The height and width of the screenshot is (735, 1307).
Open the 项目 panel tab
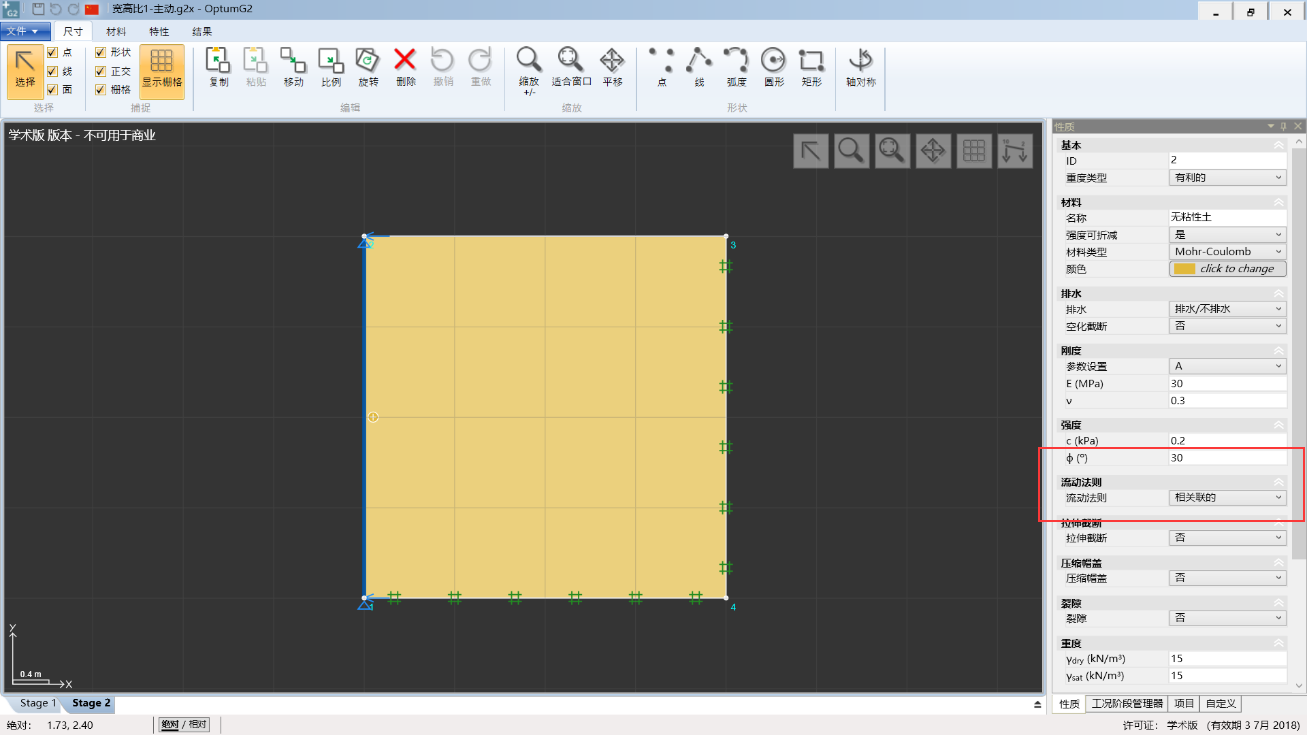[1184, 704]
